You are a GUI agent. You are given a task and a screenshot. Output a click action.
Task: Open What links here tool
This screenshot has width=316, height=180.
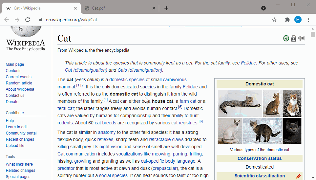point(19,164)
